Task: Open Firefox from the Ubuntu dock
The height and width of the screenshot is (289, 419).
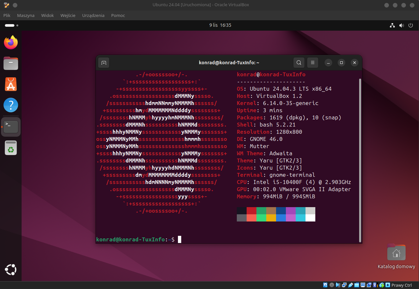Action: pyautogui.click(x=11, y=42)
